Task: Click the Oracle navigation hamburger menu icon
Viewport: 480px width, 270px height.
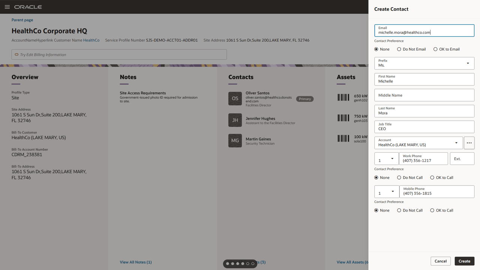Action: [x=7, y=6]
